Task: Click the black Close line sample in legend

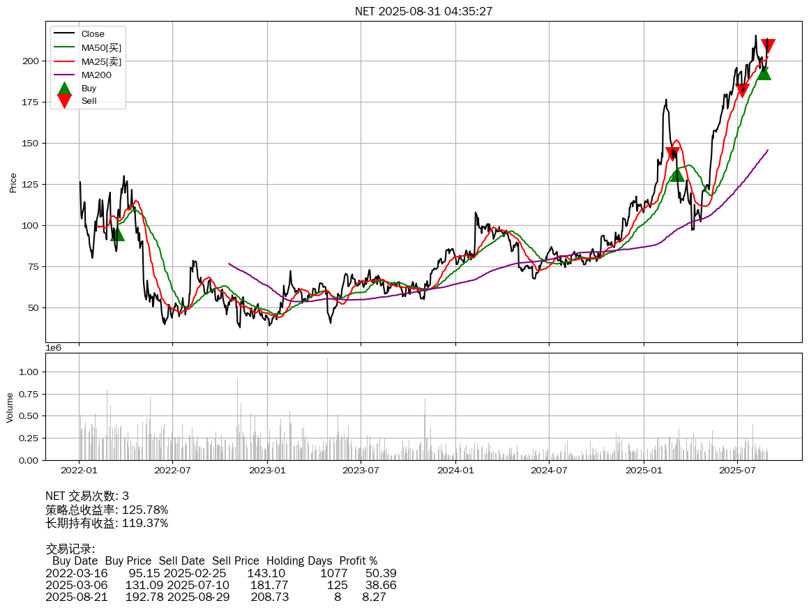Action: coord(64,34)
